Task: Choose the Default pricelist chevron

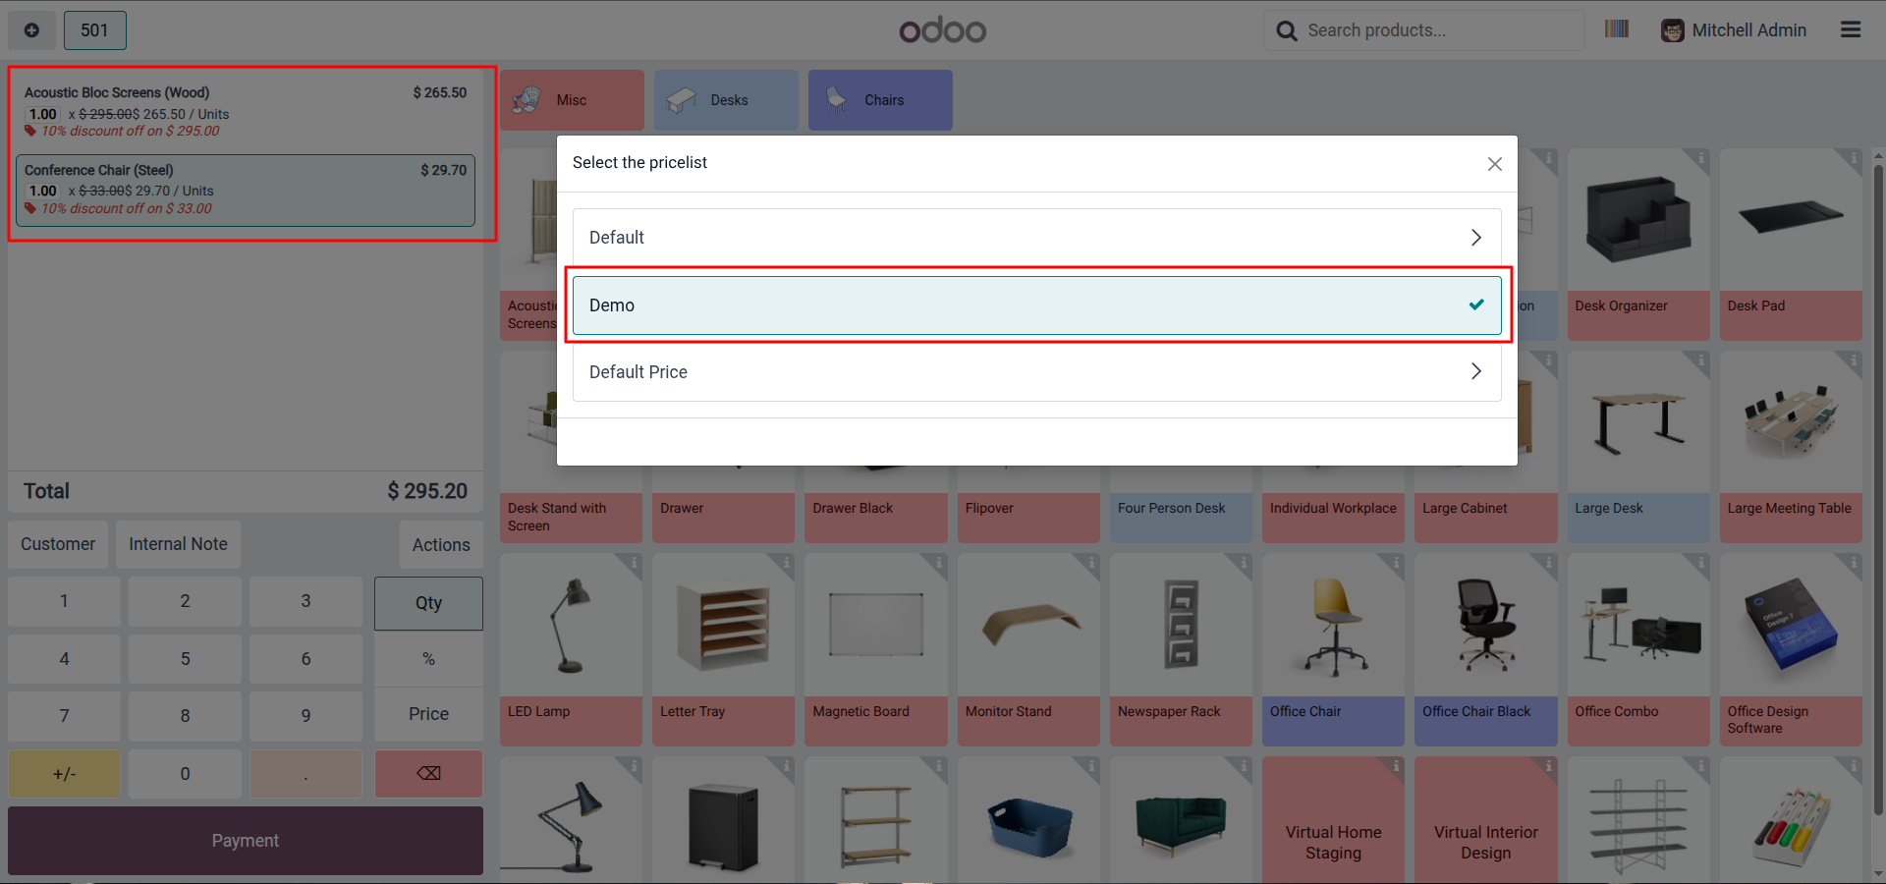Action: [x=1475, y=238]
